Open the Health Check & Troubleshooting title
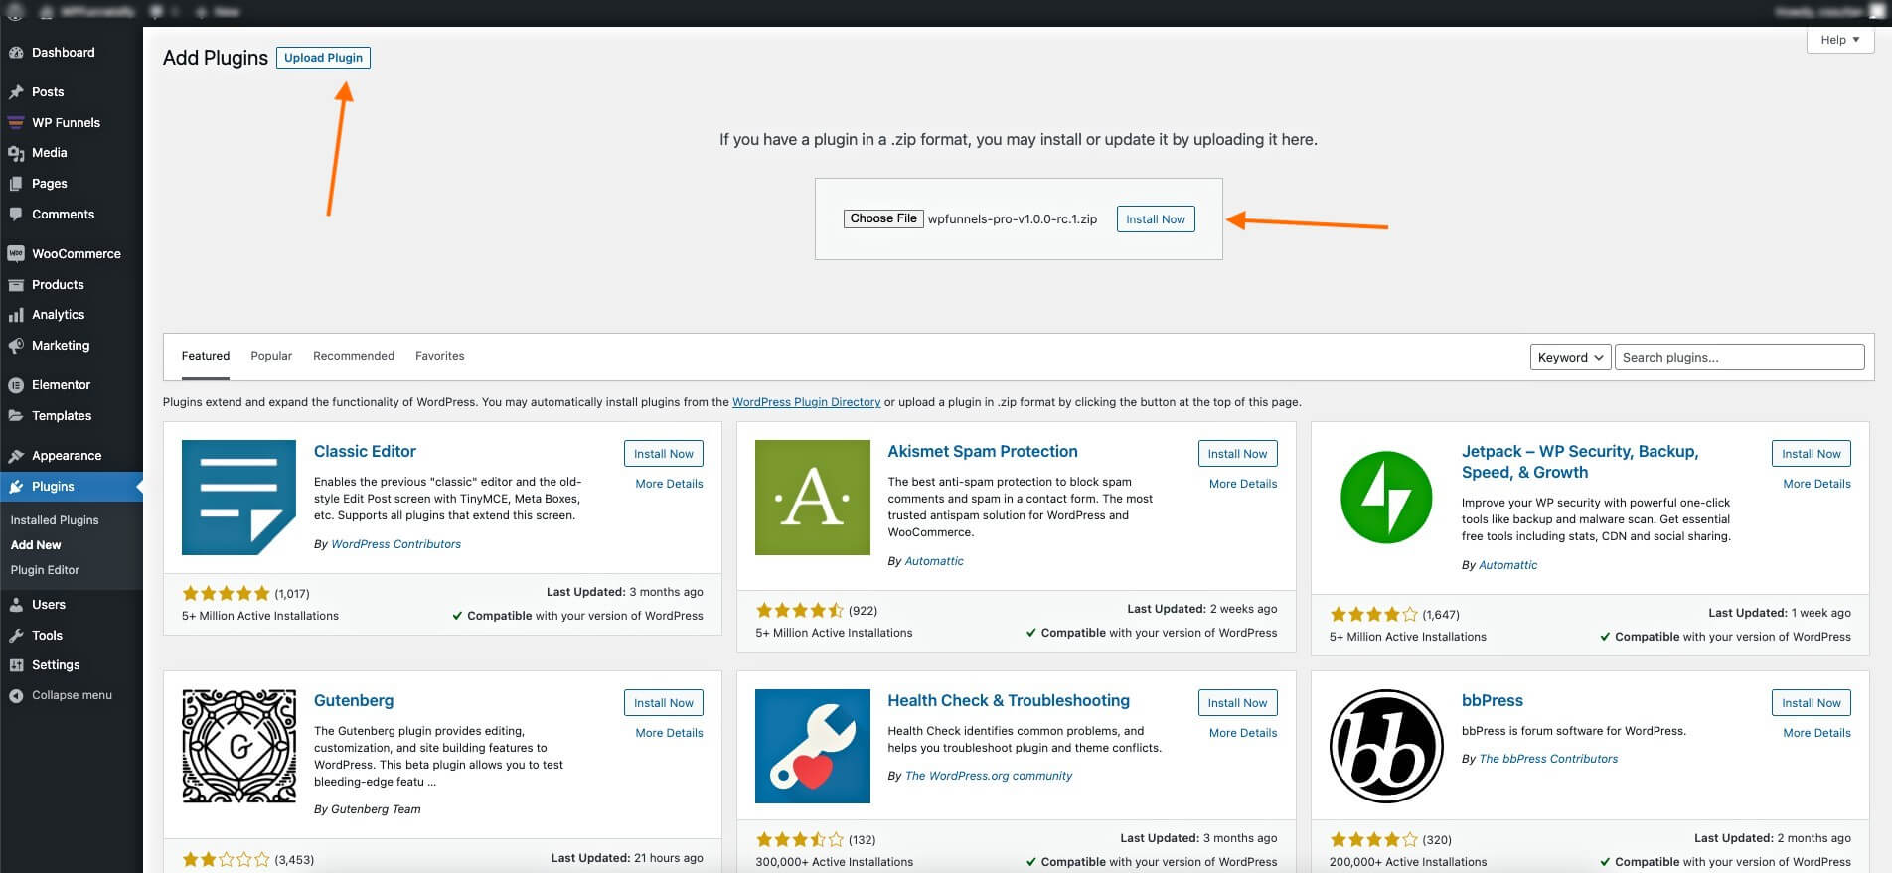 (1009, 700)
